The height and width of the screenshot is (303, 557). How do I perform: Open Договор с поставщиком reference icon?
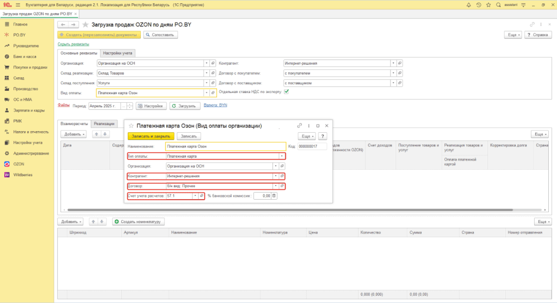coord(400,83)
